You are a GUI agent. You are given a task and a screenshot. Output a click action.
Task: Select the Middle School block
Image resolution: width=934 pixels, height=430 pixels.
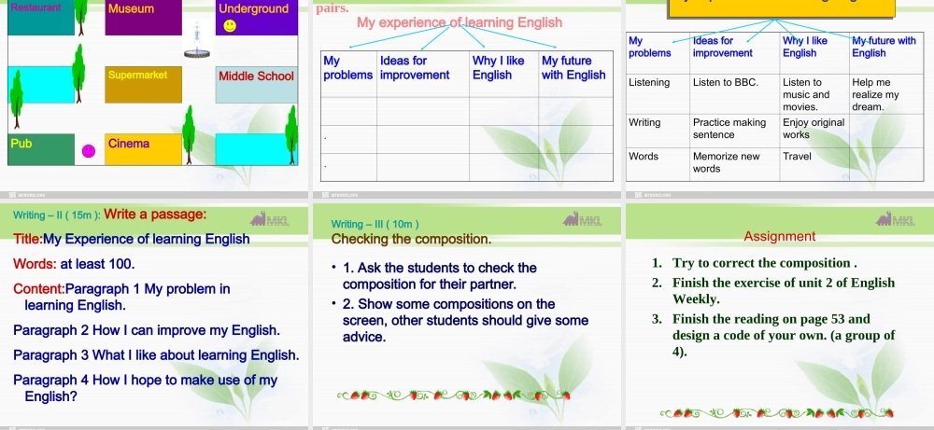click(257, 85)
